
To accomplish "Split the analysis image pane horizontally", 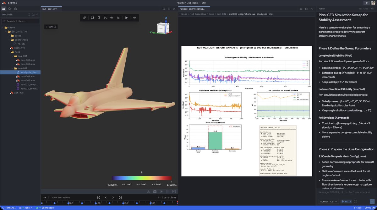I will 306,9.
